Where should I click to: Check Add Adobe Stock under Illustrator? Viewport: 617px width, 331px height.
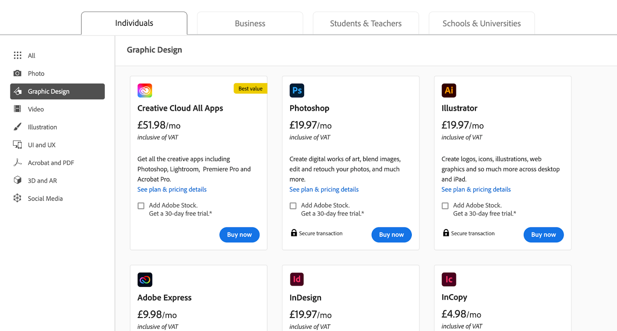445,206
